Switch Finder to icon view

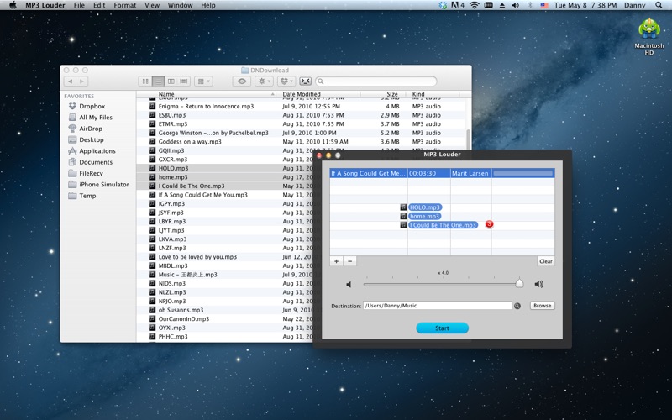click(x=145, y=81)
